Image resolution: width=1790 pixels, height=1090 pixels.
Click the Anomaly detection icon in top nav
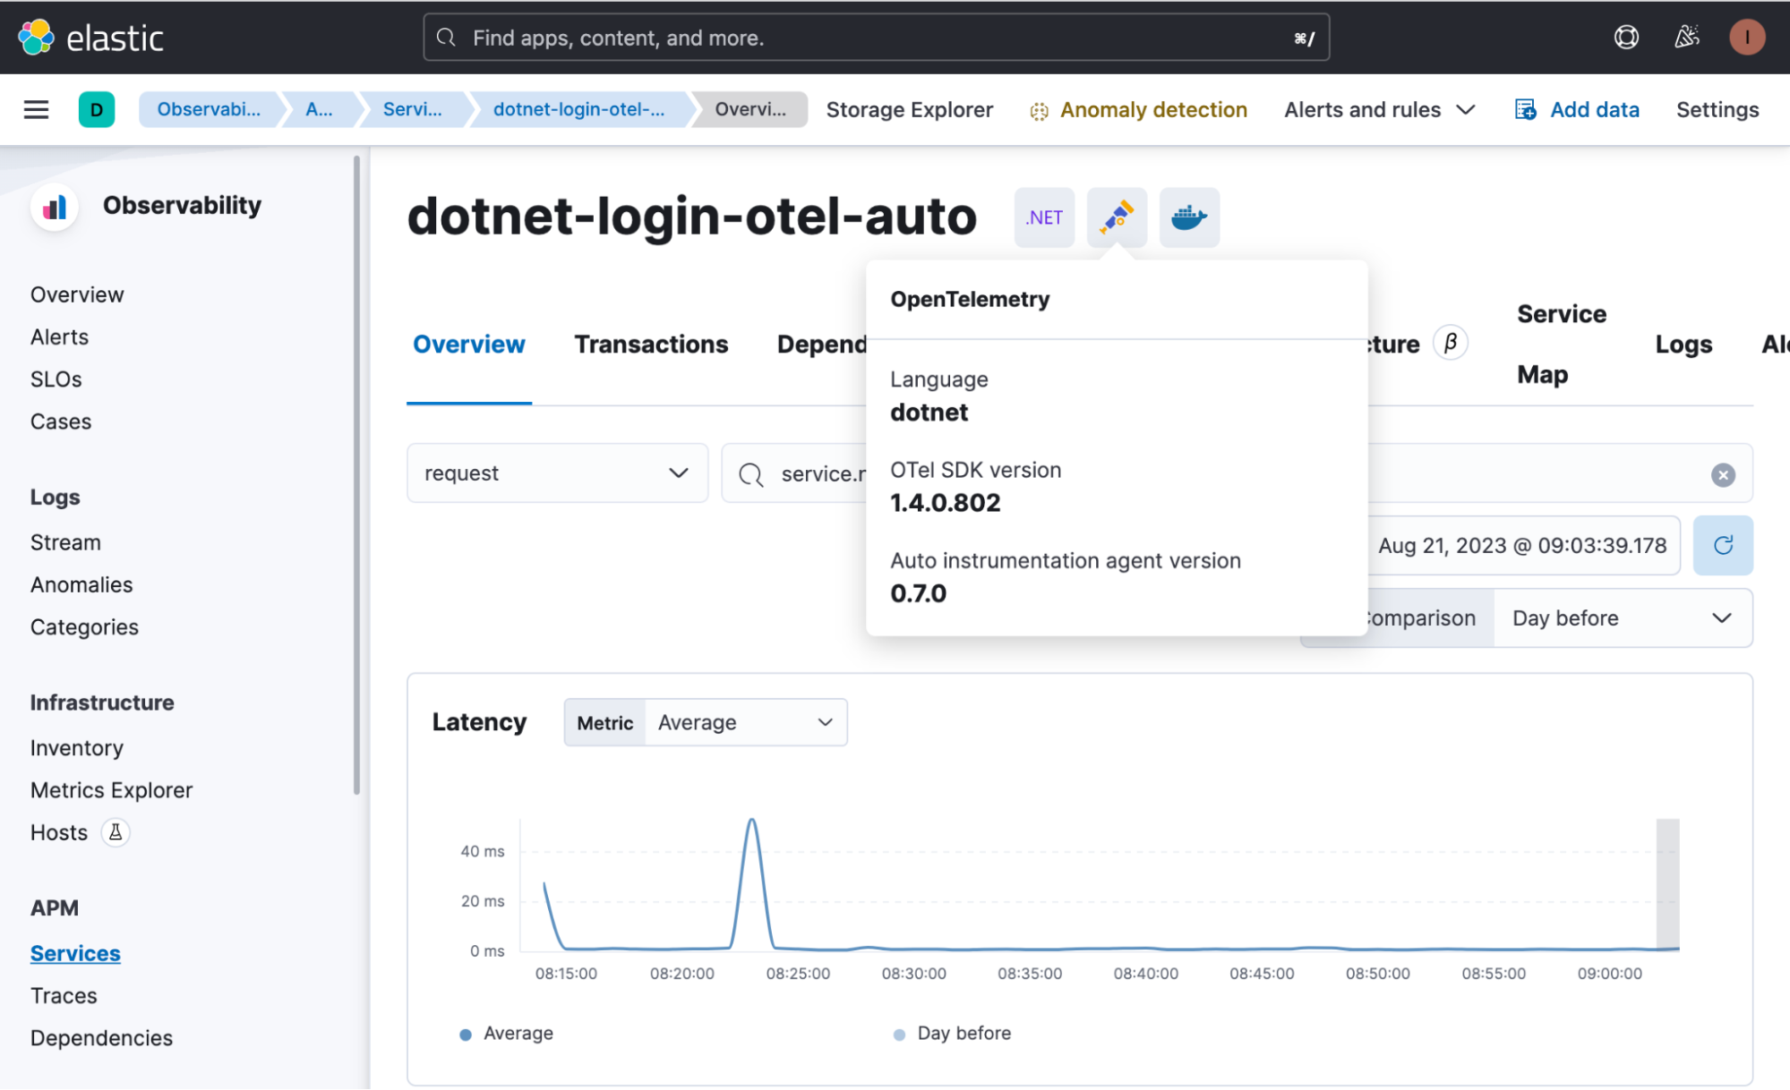pyautogui.click(x=1040, y=108)
